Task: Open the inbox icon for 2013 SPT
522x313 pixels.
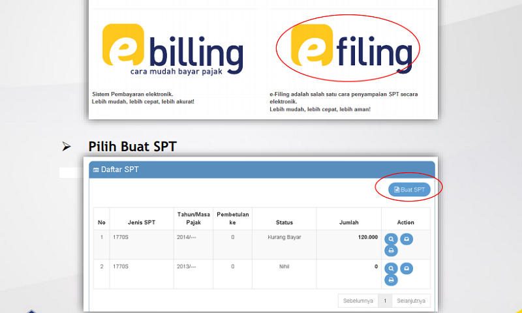Action: click(x=406, y=268)
